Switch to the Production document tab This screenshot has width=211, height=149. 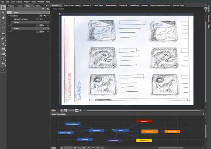tap(134, 5)
